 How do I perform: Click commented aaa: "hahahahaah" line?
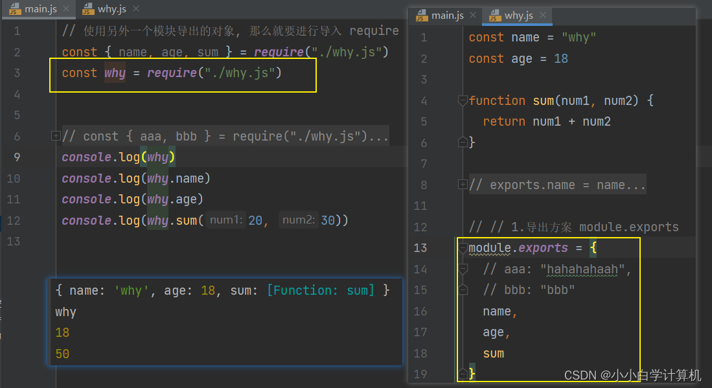click(557, 269)
